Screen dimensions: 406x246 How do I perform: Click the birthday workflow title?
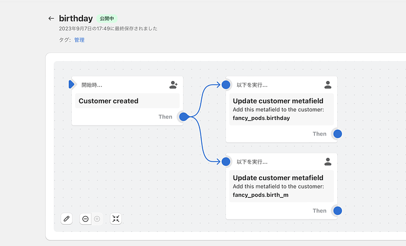point(76,19)
